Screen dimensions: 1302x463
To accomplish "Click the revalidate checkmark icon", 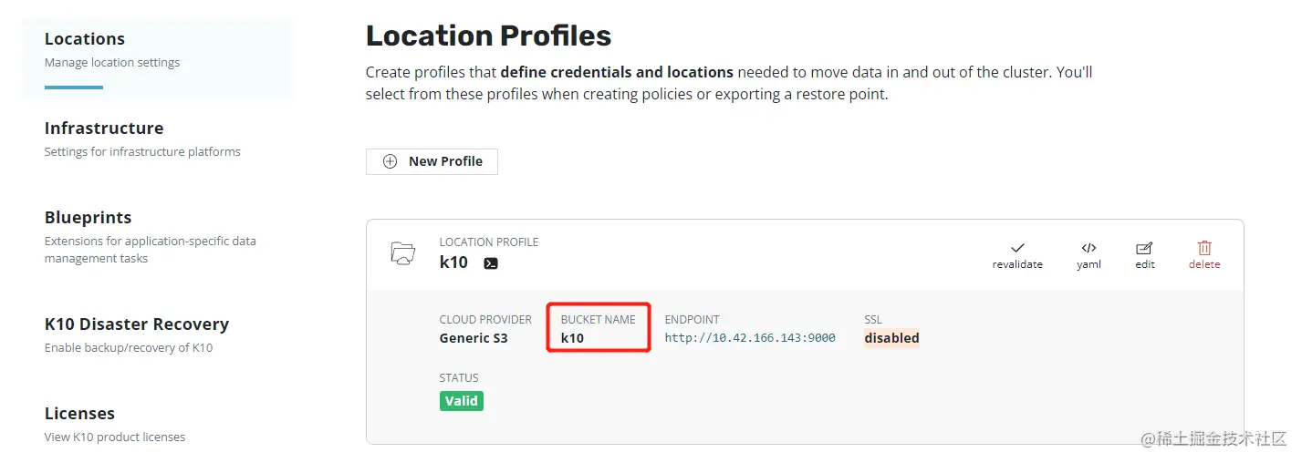I will 1017,248.
